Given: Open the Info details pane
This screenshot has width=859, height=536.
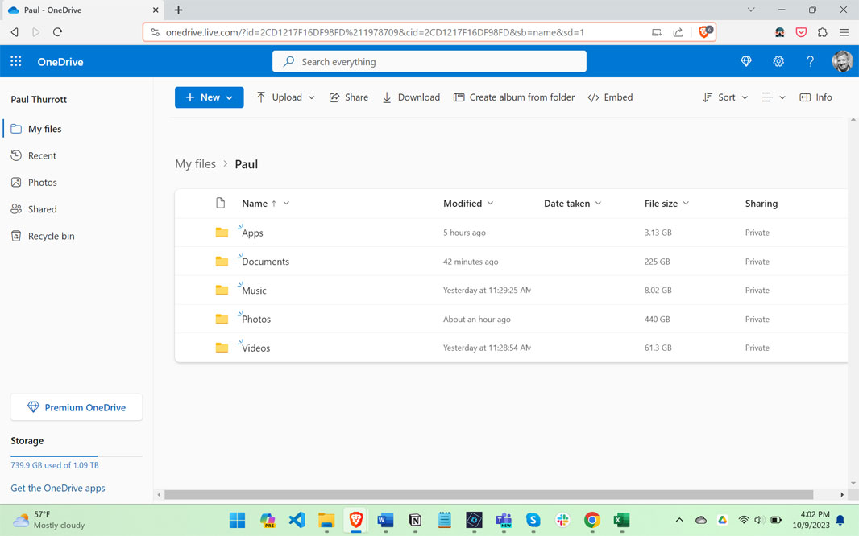Looking at the screenshot, I should pyautogui.click(x=815, y=97).
